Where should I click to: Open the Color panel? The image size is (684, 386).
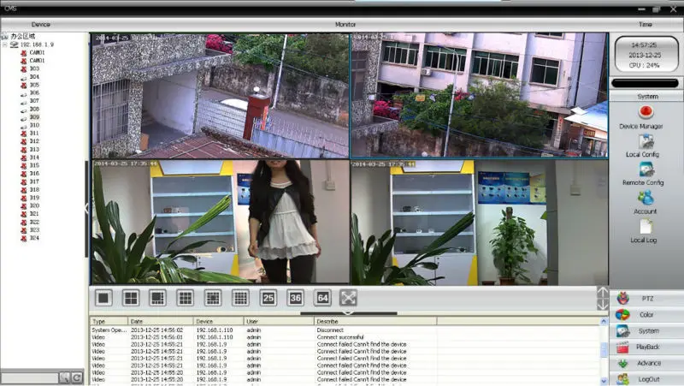(x=646, y=315)
